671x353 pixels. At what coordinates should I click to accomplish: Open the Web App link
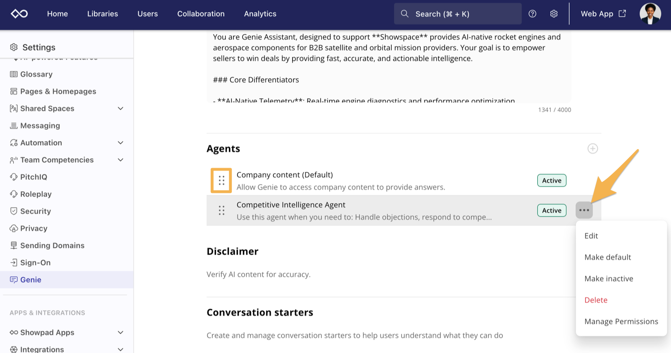(603, 14)
